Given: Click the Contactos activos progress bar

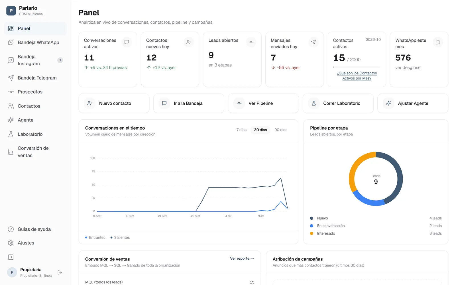Looking at the screenshot, I should pyautogui.click(x=357, y=67).
